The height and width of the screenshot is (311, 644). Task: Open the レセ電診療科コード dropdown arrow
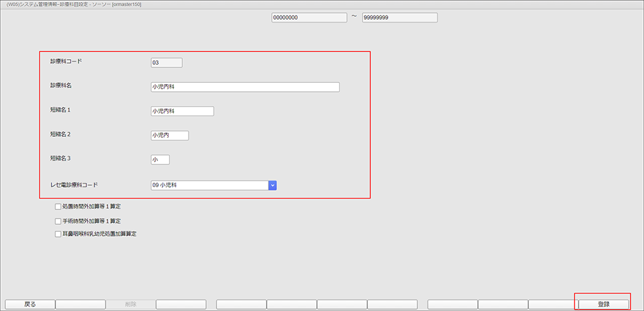272,185
